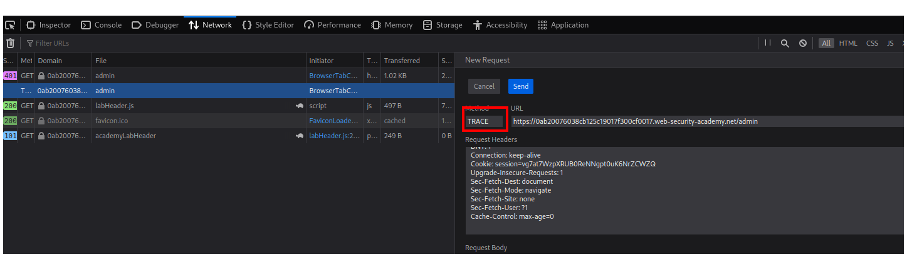The width and height of the screenshot is (907, 257).
Task: Click the turtle icon on academyLabHeader row
Action: click(x=300, y=136)
